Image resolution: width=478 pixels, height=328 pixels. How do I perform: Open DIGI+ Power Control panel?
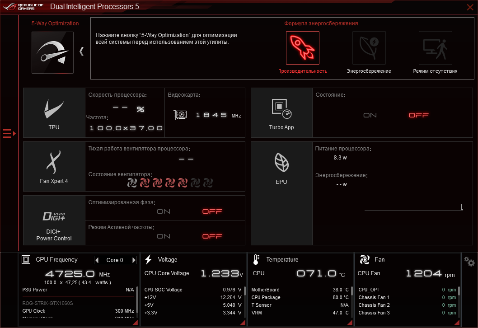click(54, 220)
